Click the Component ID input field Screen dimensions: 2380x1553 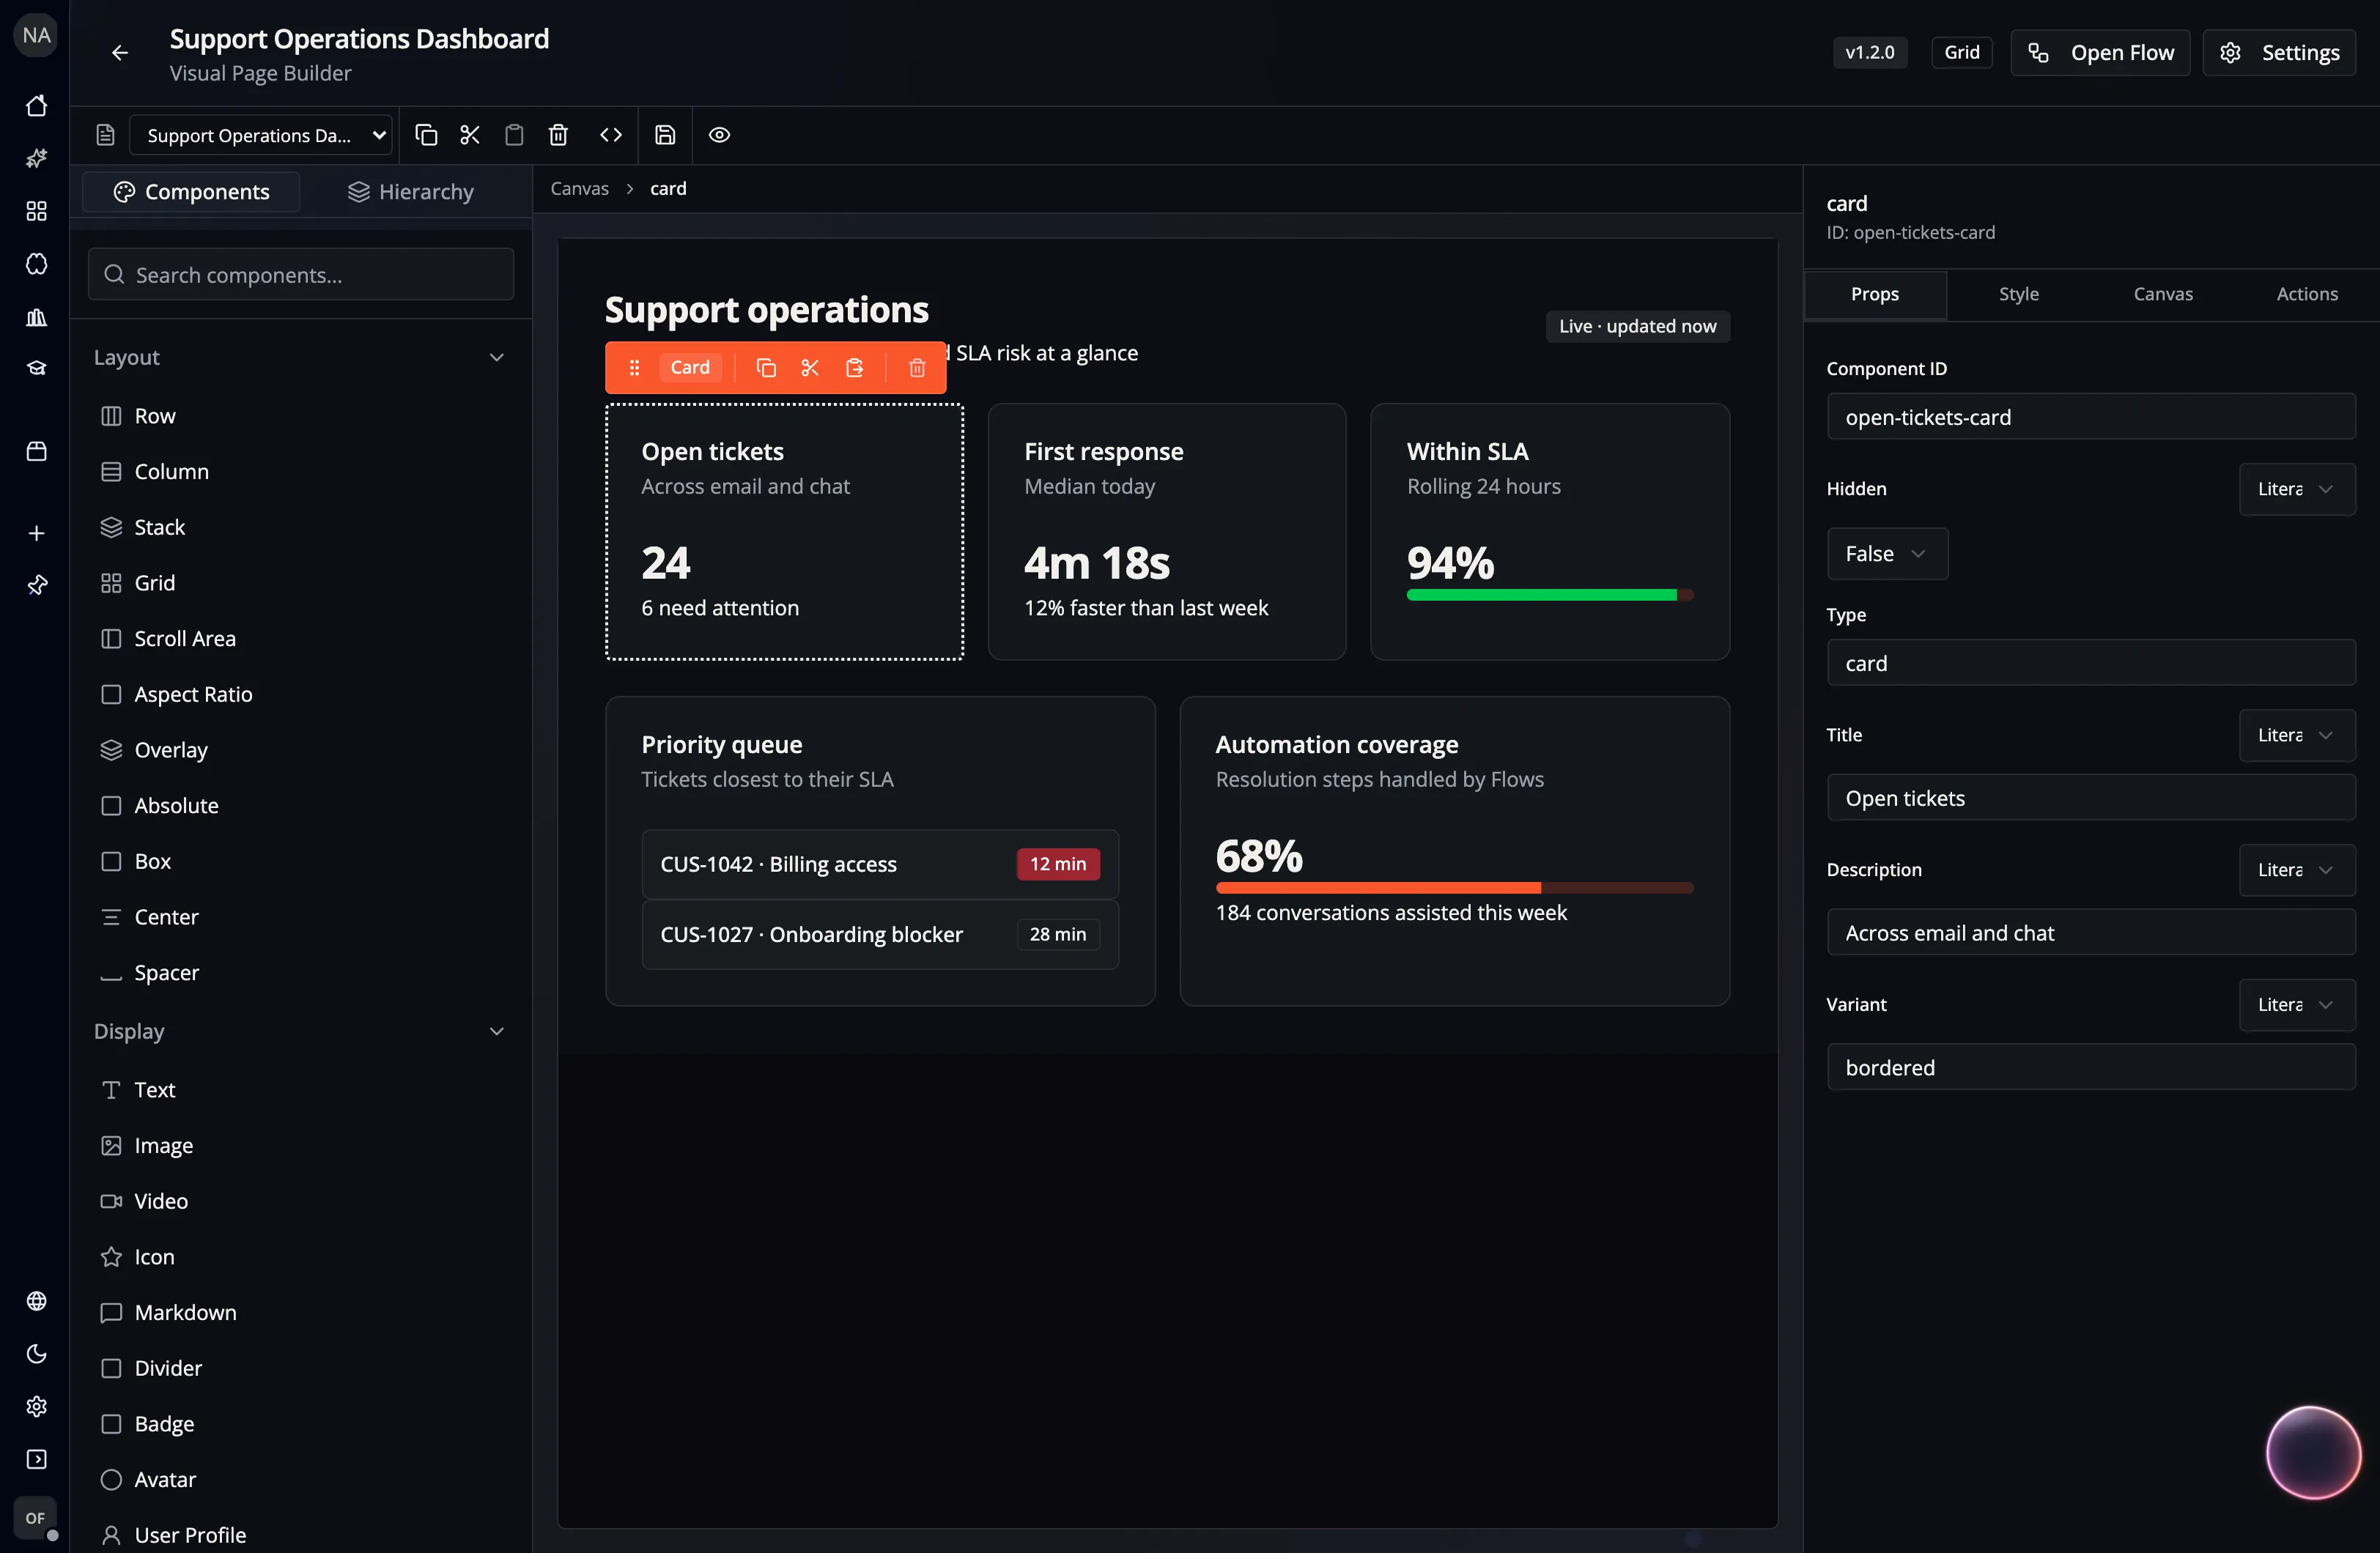[2091, 417]
